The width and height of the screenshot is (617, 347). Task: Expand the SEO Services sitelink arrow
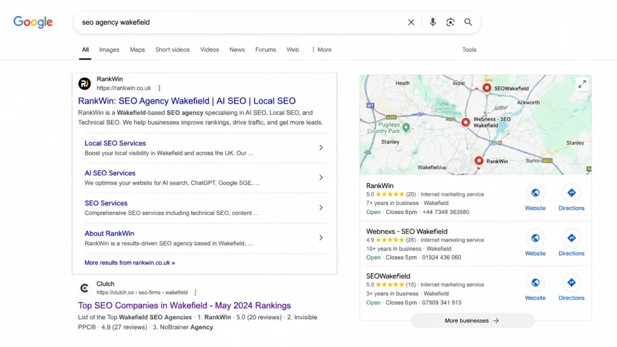(x=321, y=208)
